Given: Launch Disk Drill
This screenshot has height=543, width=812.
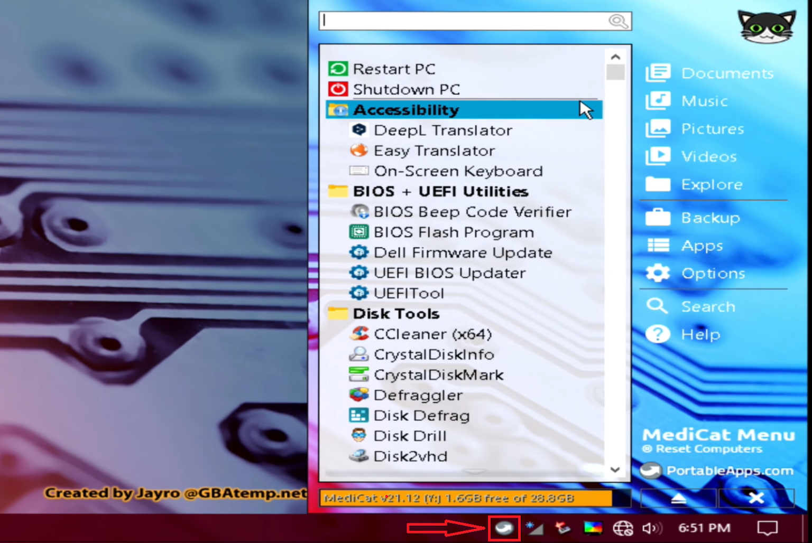Looking at the screenshot, I should 410,436.
